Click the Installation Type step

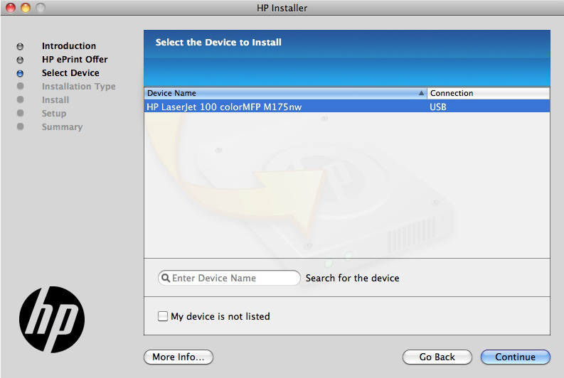click(x=78, y=87)
